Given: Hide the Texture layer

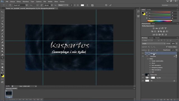Looking at the screenshot, I should pos(143,75).
